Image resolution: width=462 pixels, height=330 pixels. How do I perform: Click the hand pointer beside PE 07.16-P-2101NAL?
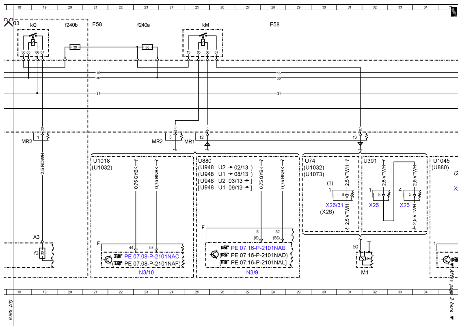tap(225, 262)
